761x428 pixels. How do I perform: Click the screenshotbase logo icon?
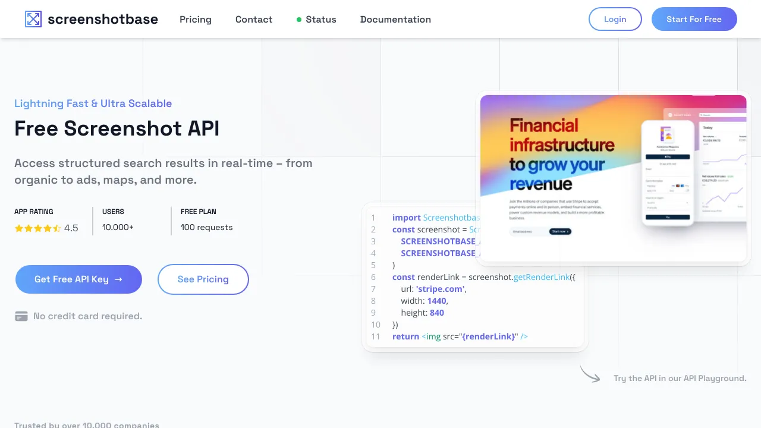pyautogui.click(x=33, y=19)
